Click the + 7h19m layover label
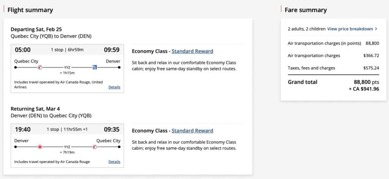 click(x=67, y=152)
